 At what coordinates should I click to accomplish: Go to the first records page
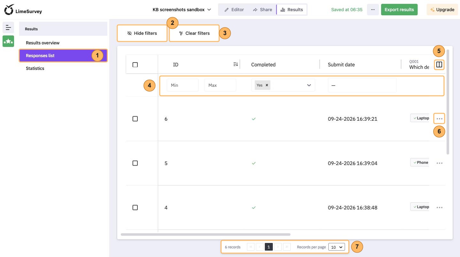251,247
